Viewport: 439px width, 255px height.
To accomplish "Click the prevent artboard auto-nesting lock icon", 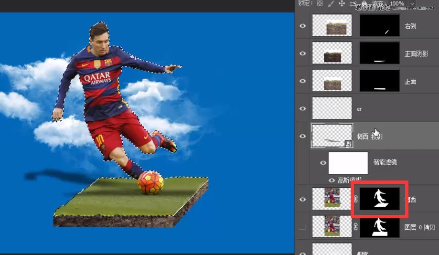I will (x=353, y=3).
